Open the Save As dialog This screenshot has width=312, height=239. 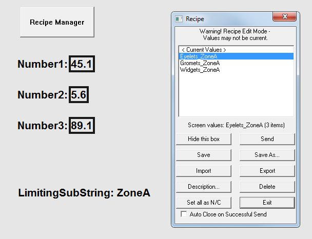267,155
